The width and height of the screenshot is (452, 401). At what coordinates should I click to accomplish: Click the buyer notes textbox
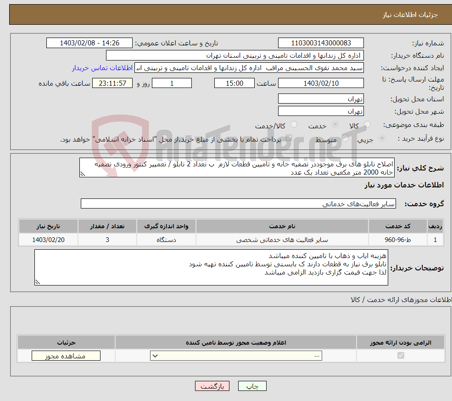211,268
